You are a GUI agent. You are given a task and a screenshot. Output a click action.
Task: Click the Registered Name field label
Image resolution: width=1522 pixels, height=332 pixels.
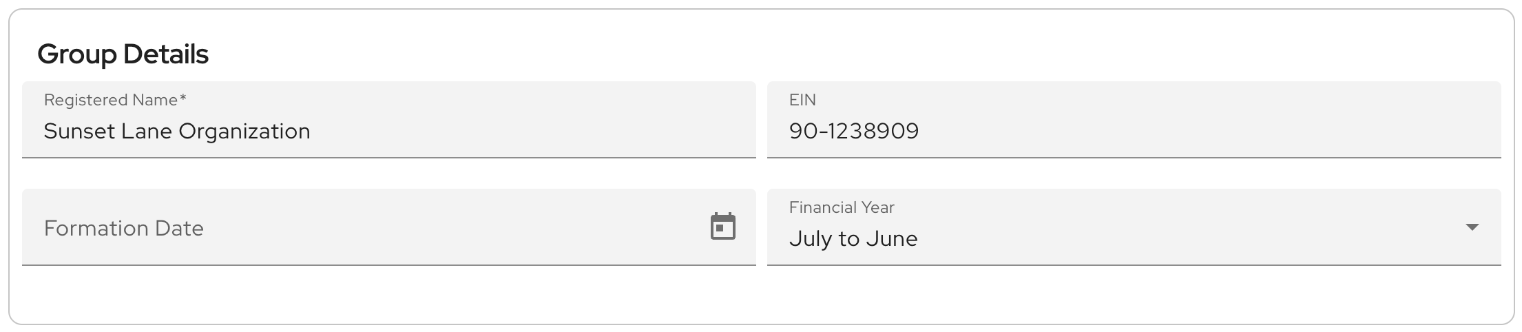(x=110, y=100)
